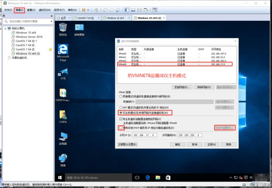Select the 桥接模式 radio button
The image size is (272, 188).
(121, 96)
